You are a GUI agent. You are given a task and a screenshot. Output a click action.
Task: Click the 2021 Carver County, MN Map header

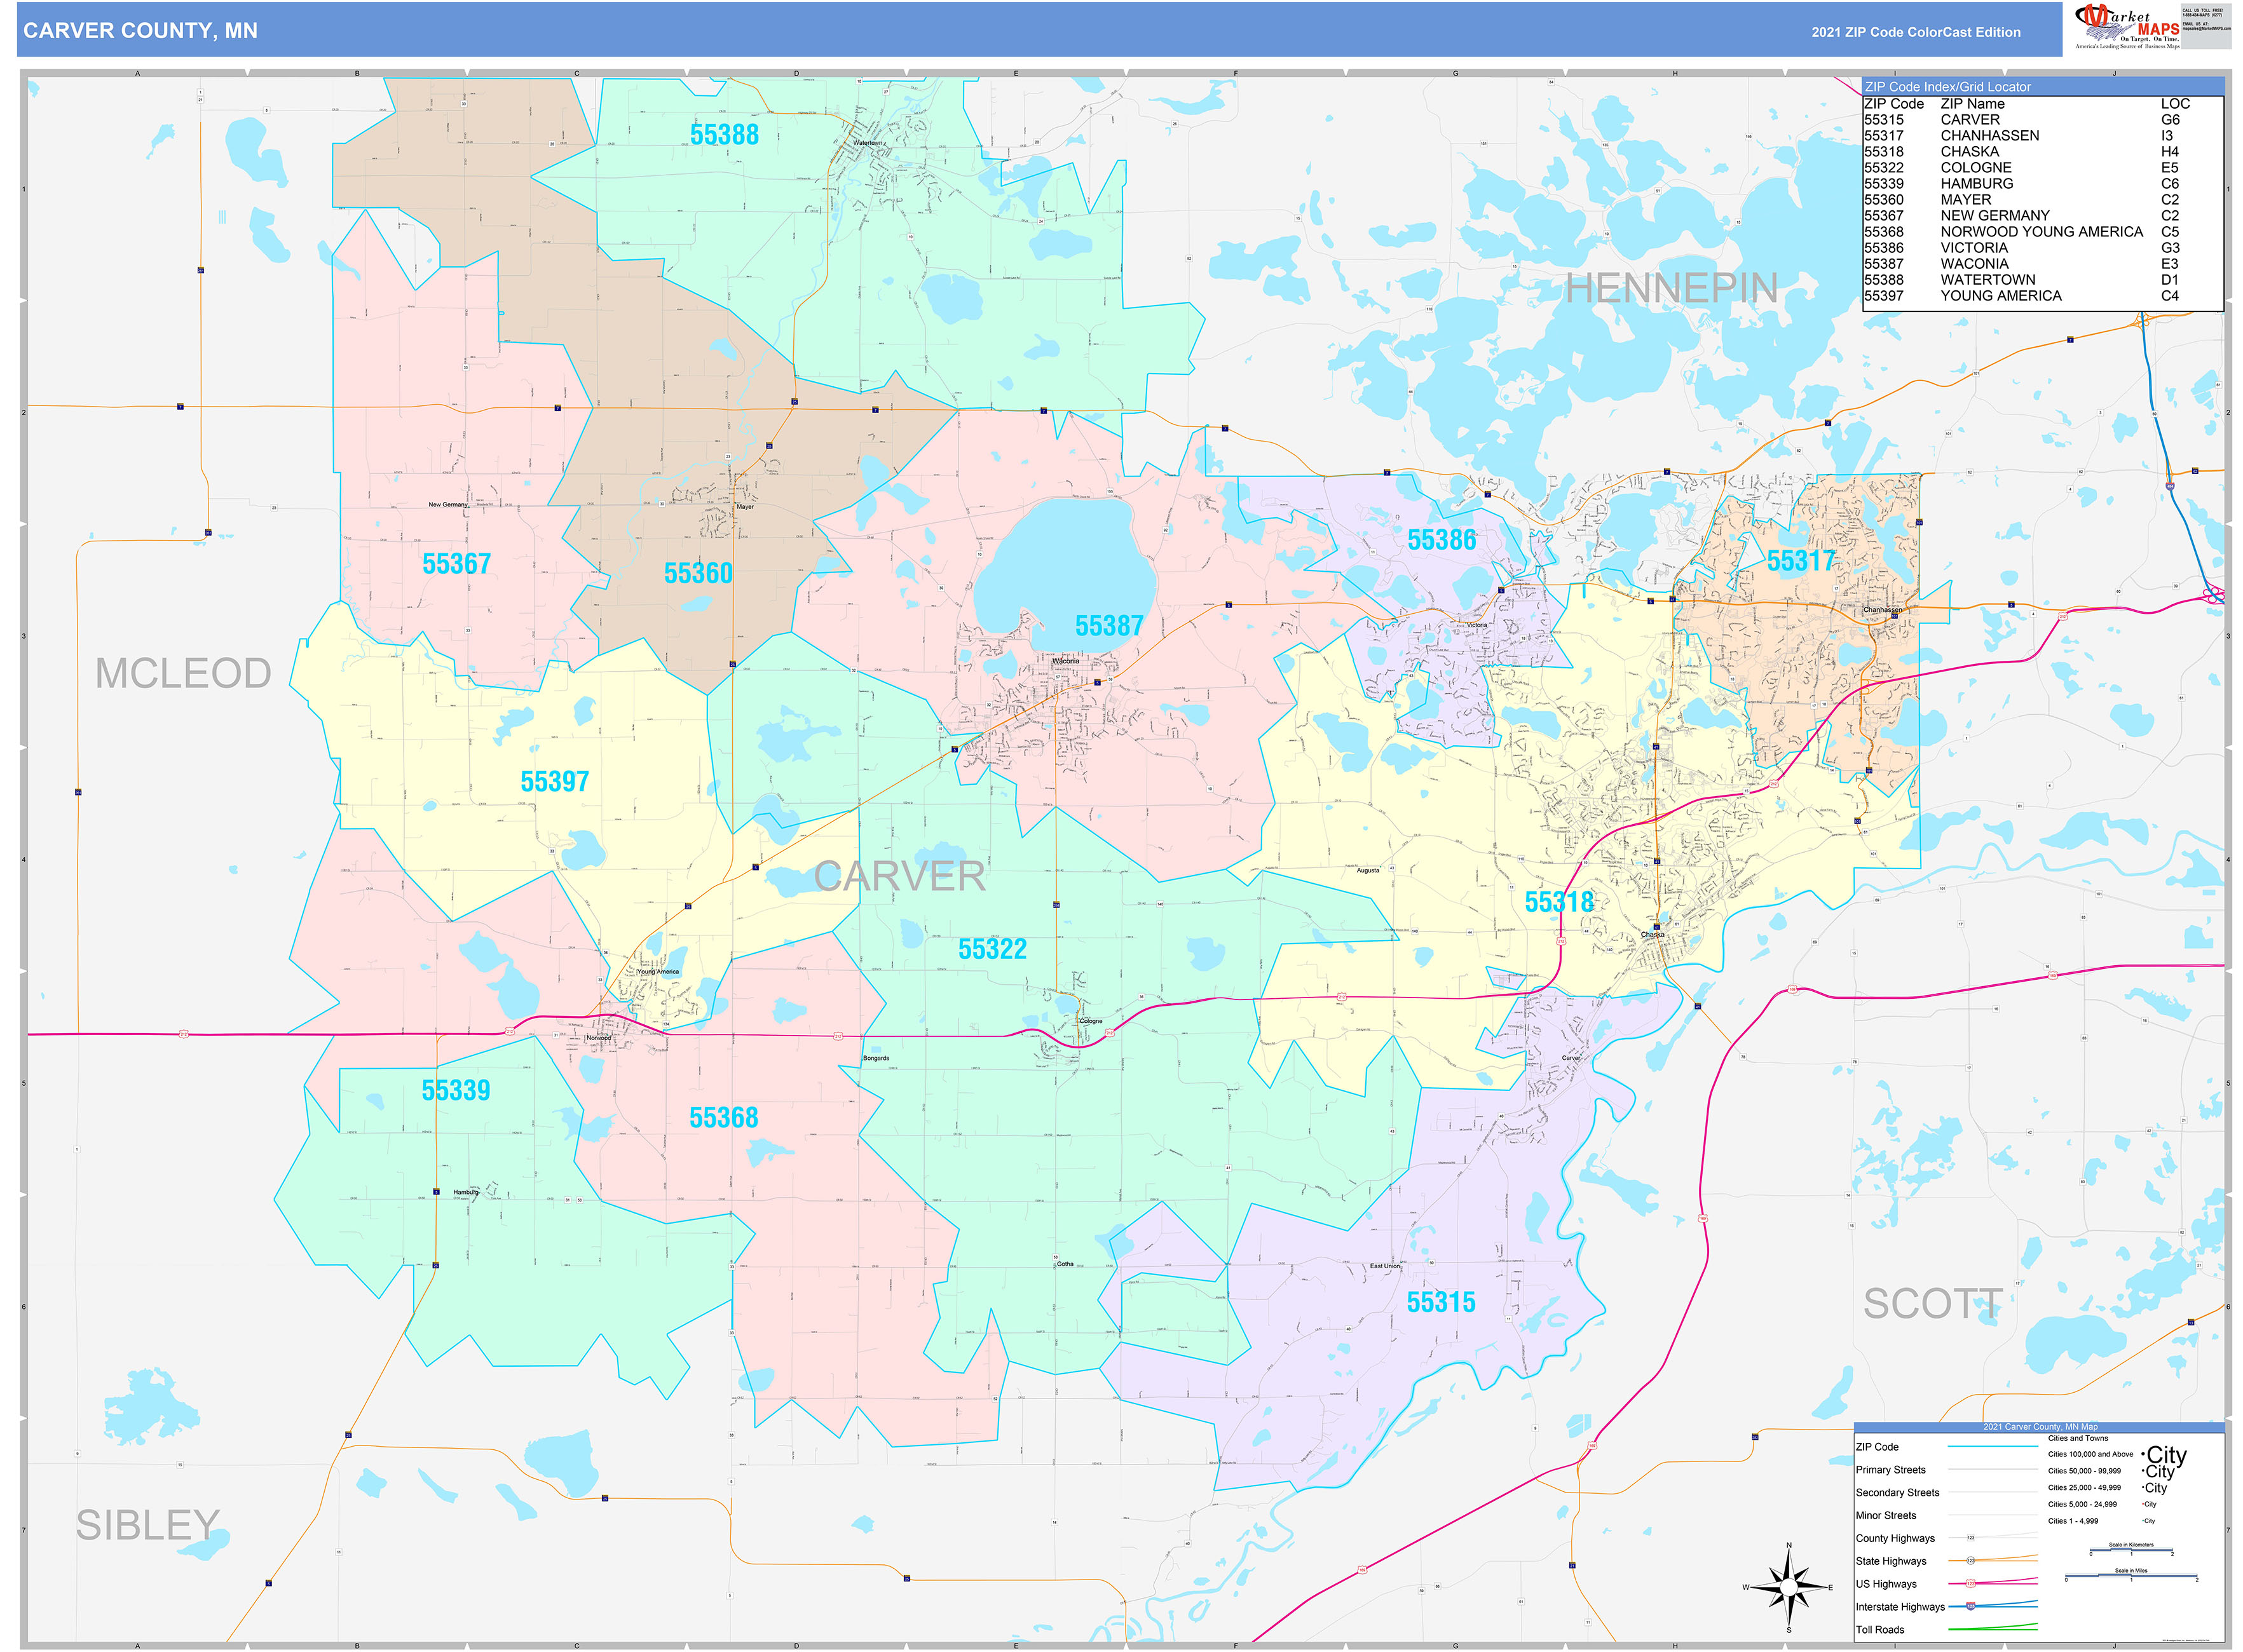[x=2040, y=1427]
